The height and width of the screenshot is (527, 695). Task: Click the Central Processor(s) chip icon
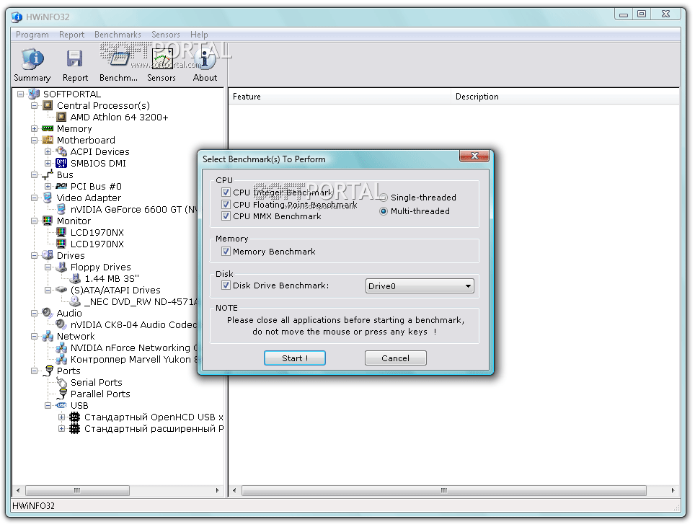pos(48,105)
